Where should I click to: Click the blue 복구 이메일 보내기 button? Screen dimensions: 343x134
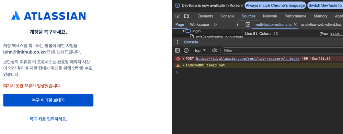[x=48, y=100]
